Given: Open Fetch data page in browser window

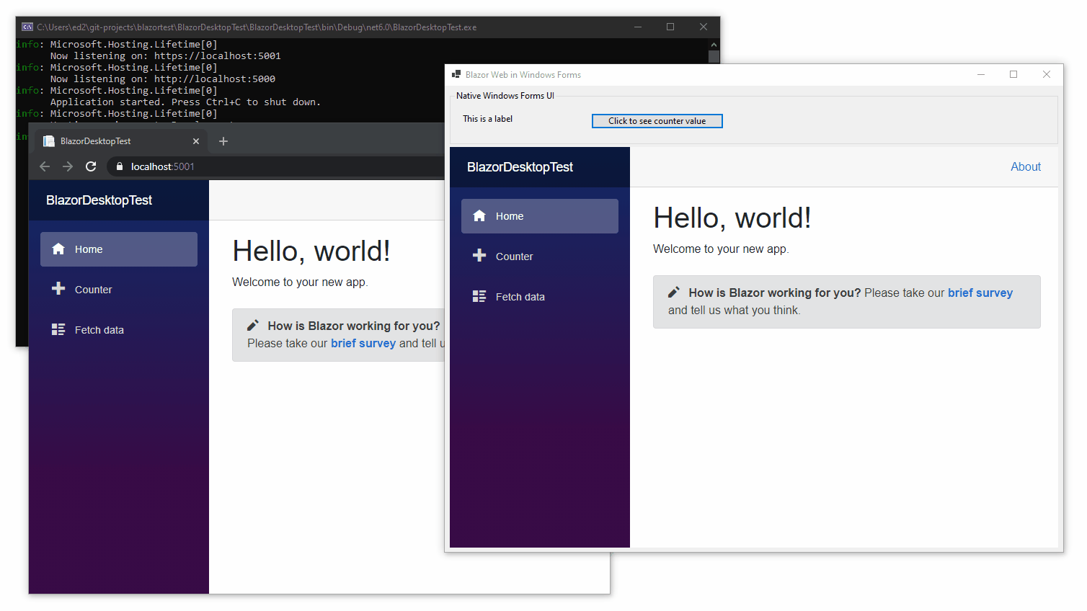Looking at the screenshot, I should point(119,330).
